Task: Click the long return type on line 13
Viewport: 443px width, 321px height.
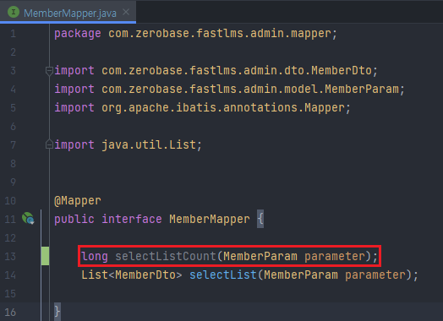Action: click(x=95, y=256)
